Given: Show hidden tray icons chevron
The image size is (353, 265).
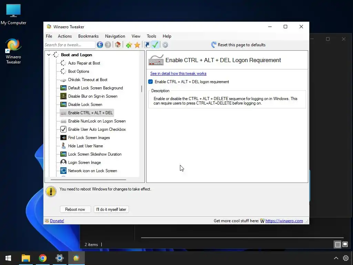Looking at the screenshot, I should tap(336, 258).
